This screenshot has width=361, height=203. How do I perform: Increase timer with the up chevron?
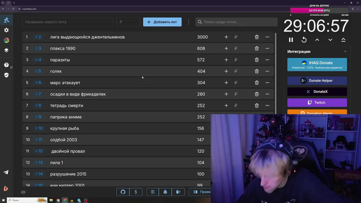pos(317,40)
